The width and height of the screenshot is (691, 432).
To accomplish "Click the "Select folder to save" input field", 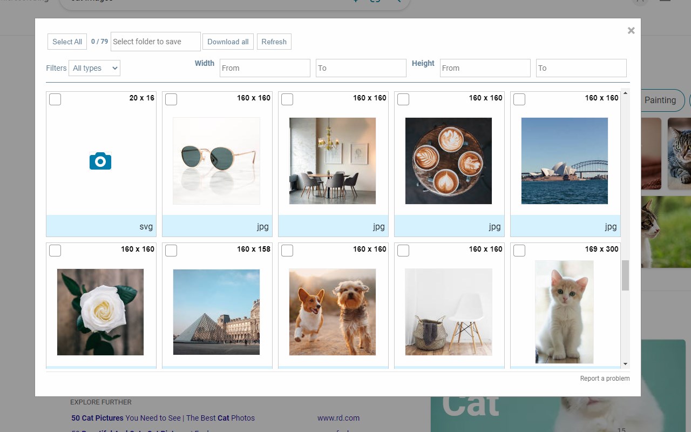I will 155,42.
